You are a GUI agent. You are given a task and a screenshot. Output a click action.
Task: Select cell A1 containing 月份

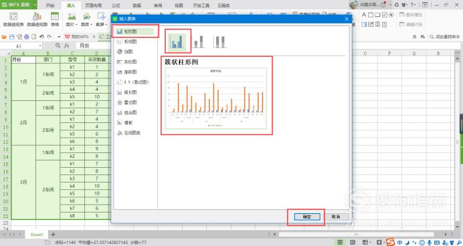[23, 59]
